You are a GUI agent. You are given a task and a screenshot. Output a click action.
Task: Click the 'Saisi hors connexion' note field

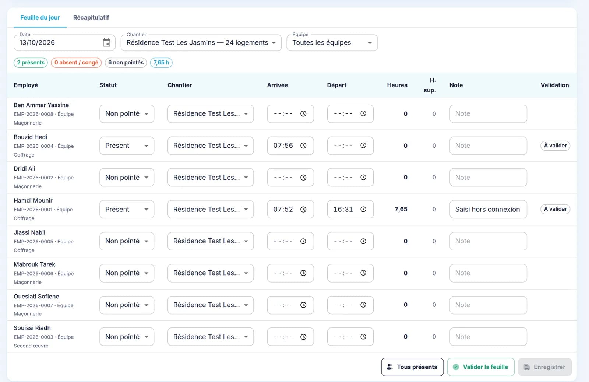[488, 209]
